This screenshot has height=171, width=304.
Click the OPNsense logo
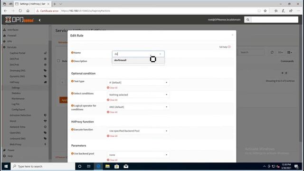(x=19, y=19)
